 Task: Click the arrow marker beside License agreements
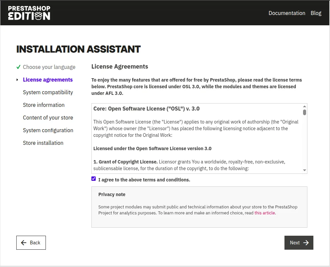coord(17,80)
